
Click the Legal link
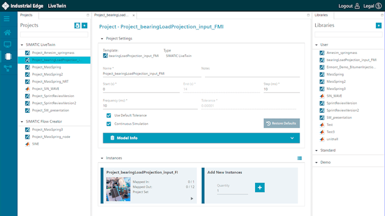coord(369,6)
